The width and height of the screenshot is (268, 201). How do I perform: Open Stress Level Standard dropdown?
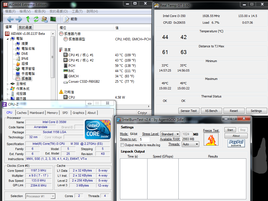coord(170,134)
